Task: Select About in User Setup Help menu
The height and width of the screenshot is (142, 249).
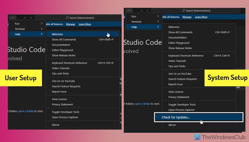Action: tap(83, 125)
